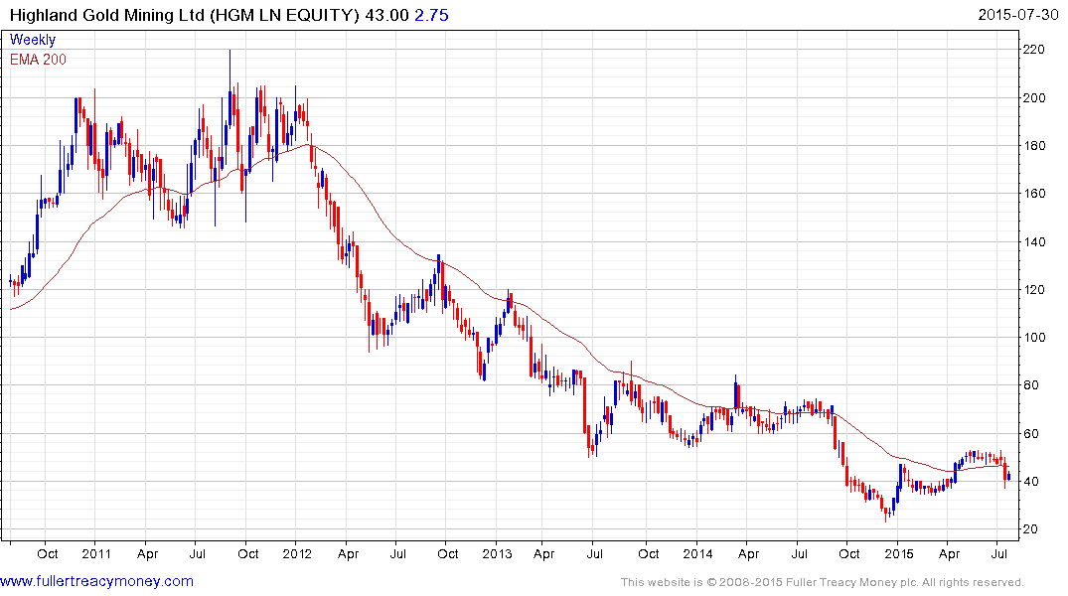Image resolution: width=1068 pixels, height=596 pixels.
Task: Click the Highland Gold Mining Ltd chart title
Action: click(x=184, y=15)
